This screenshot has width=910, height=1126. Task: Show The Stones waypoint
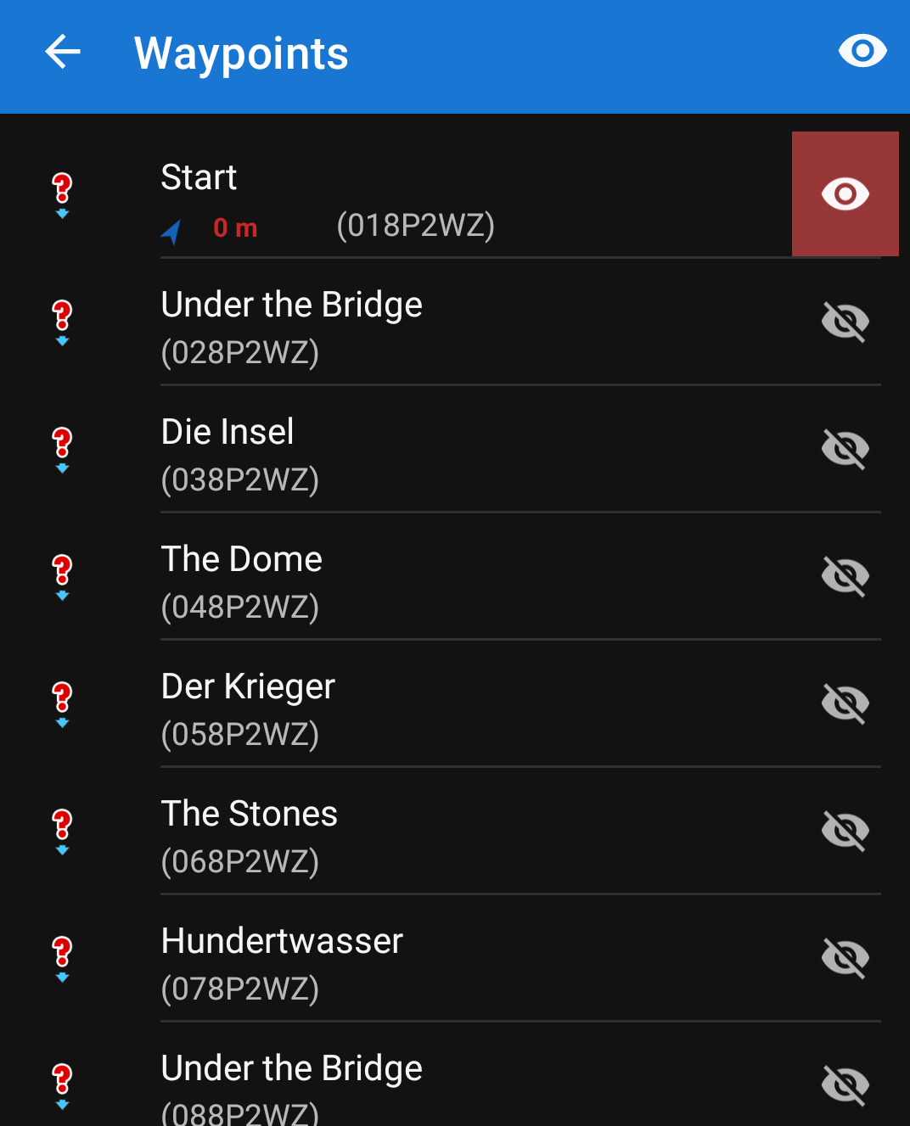pyautogui.click(x=845, y=831)
